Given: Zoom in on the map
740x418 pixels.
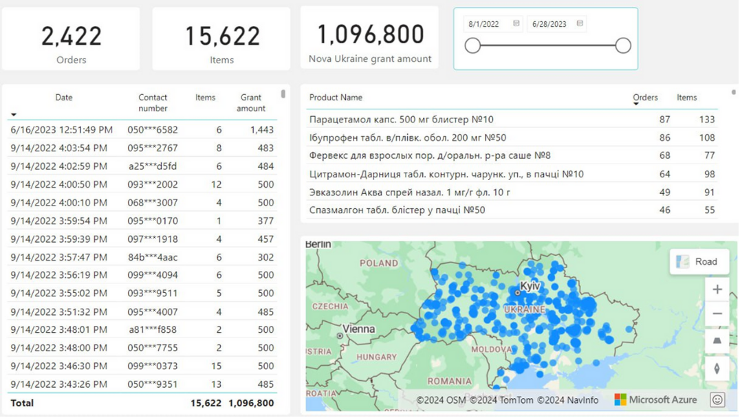Looking at the screenshot, I should [x=717, y=289].
